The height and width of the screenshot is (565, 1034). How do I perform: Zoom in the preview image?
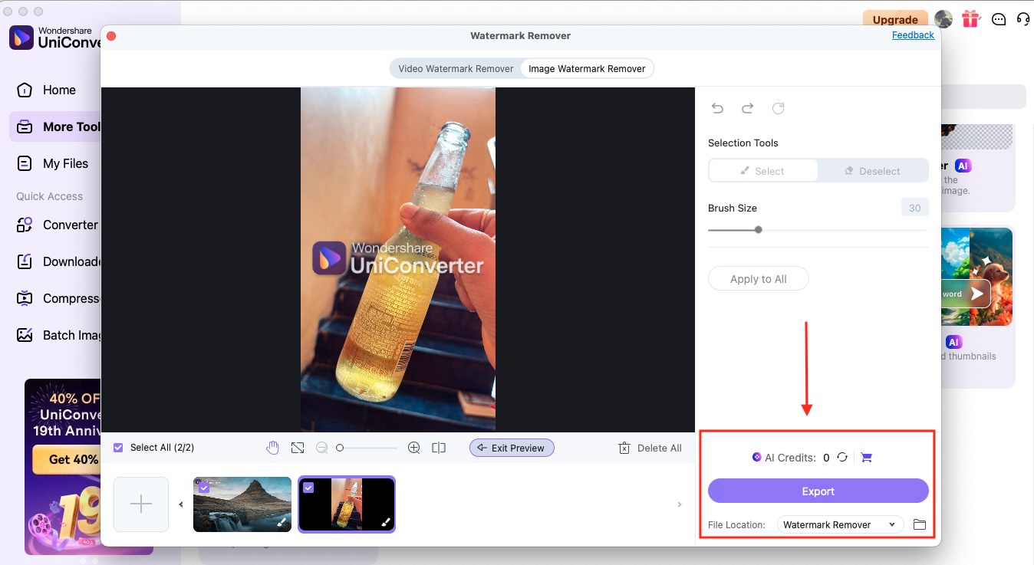pyautogui.click(x=414, y=448)
